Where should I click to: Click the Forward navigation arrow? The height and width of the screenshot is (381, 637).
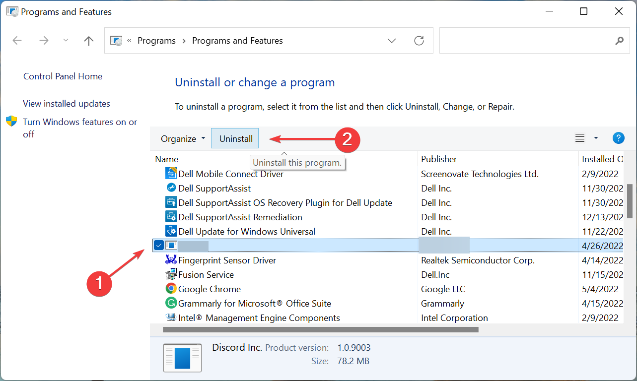click(x=44, y=41)
